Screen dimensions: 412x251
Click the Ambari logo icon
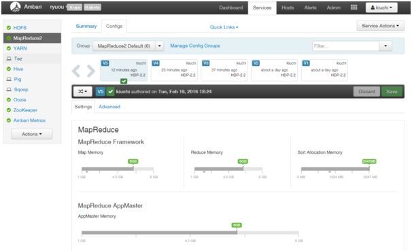pyautogui.click(x=15, y=7)
